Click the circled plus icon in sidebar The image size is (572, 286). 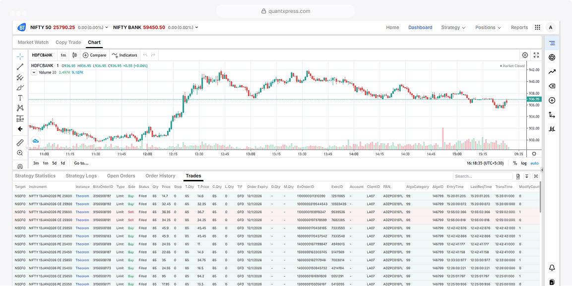(x=552, y=100)
